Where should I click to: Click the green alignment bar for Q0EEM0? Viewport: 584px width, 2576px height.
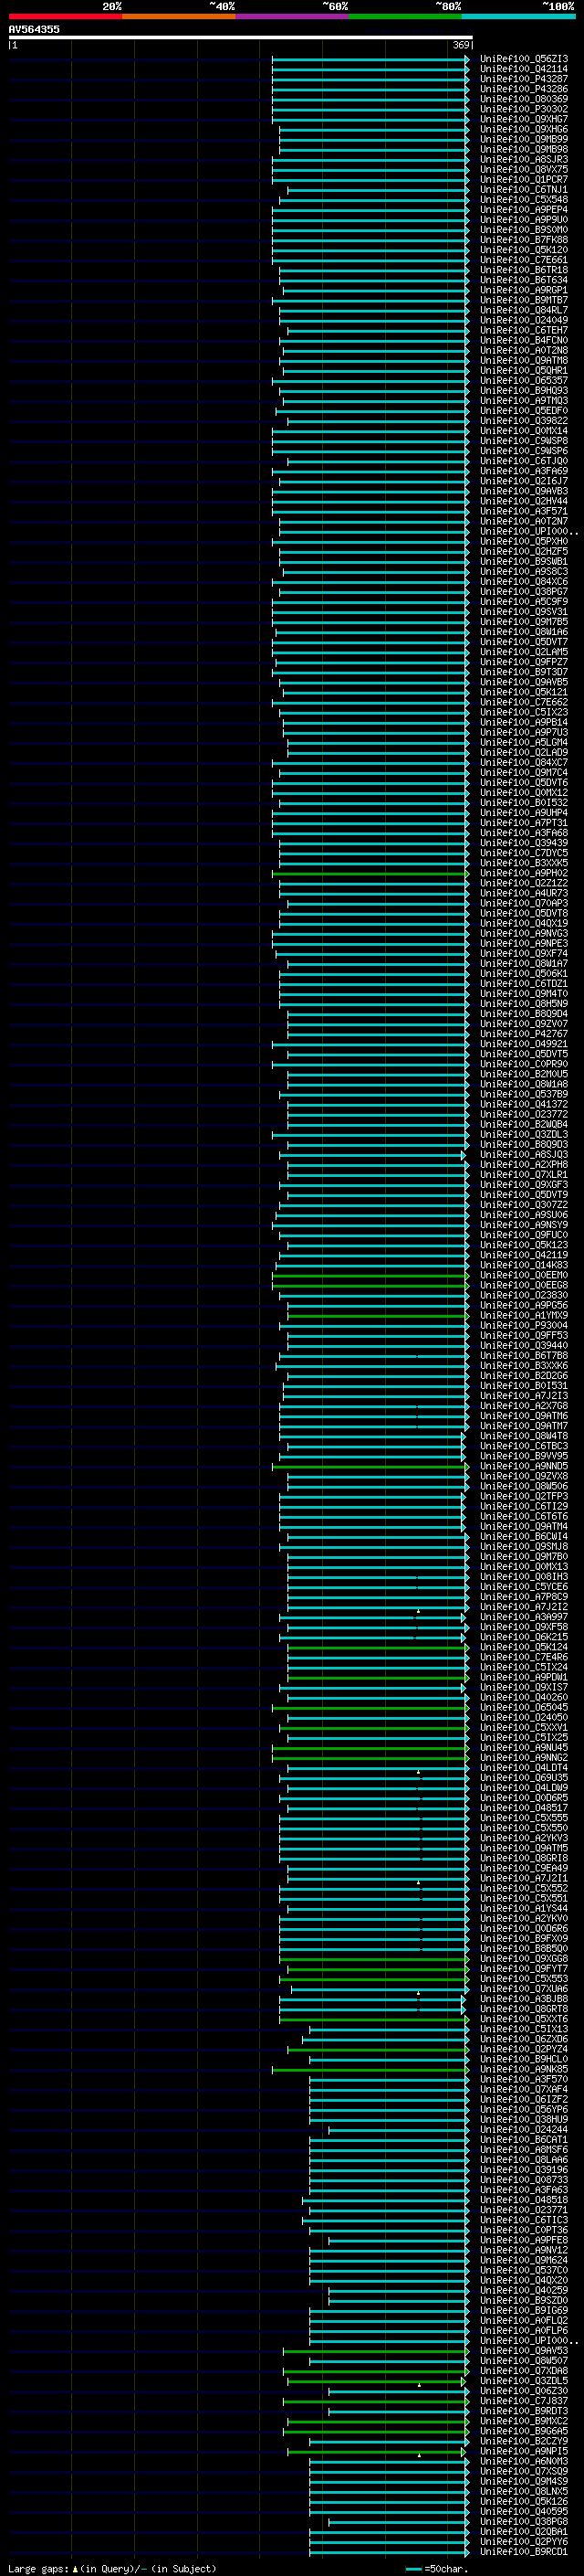[370, 1275]
